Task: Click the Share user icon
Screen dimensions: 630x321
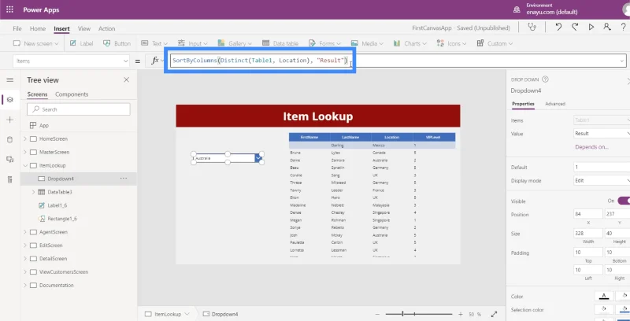Action: pyautogui.click(x=606, y=27)
